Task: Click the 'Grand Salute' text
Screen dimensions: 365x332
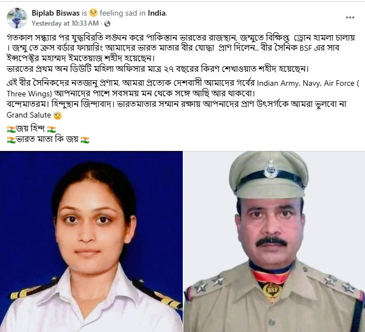Action: point(29,115)
